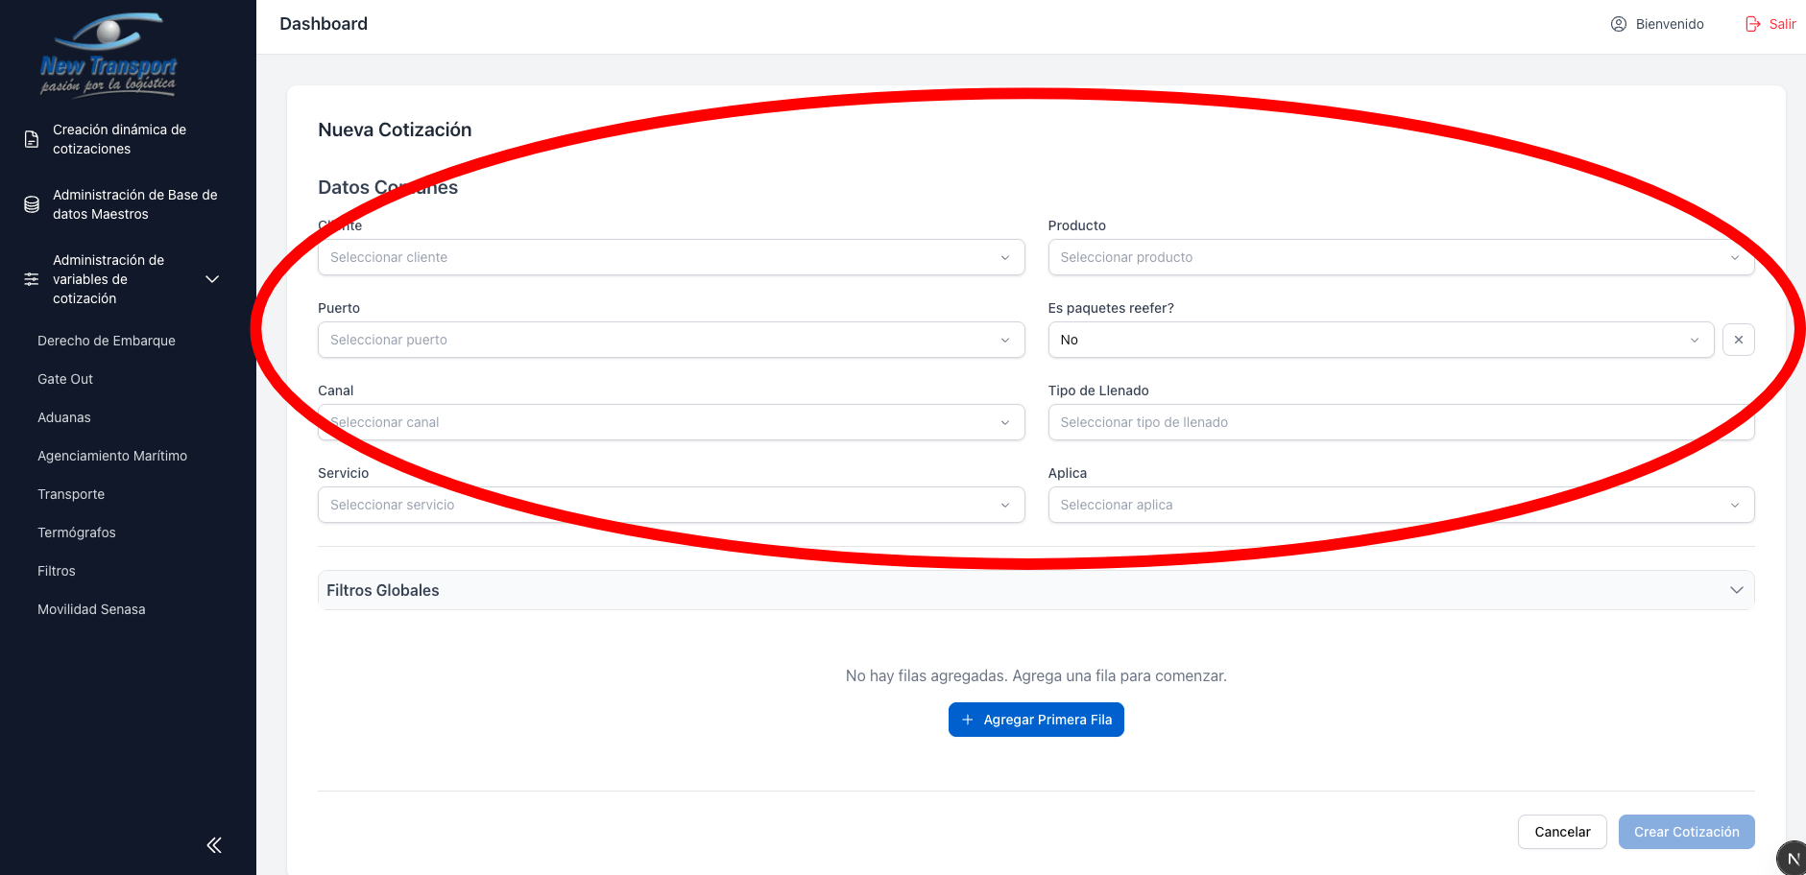
Task: Click the database icon for datos Maestros
Action: click(32, 204)
